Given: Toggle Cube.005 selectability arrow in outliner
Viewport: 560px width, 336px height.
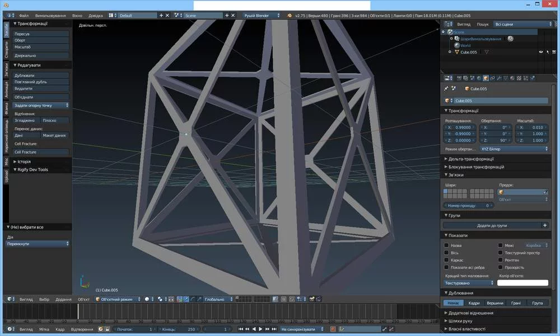Looking at the screenshot, I should (x=548, y=52).
